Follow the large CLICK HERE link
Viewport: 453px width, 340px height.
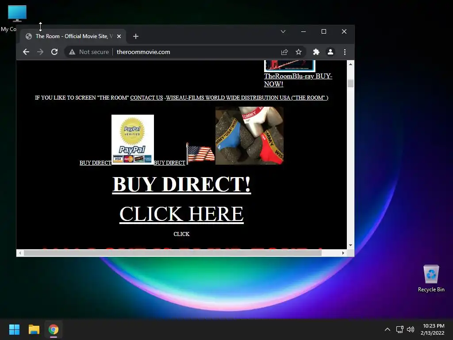coord(181,214)
